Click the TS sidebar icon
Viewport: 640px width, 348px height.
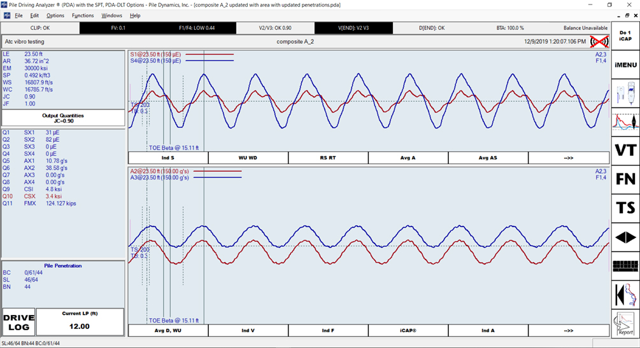(625, 208)
